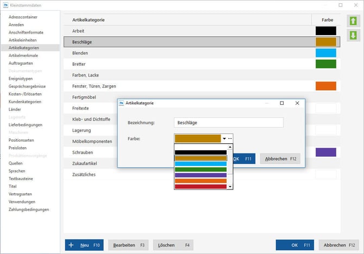Maximize the Artikelkategorie dialog
The height and width of the screenshot is (254, 364).
click(281, 103)
